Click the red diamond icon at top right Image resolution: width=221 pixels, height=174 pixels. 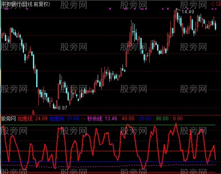pos(213,4)
